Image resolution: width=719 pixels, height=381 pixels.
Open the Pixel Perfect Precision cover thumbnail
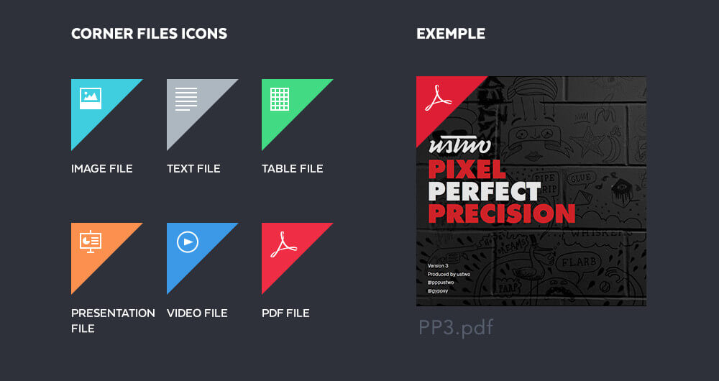[x=531, y=190]
